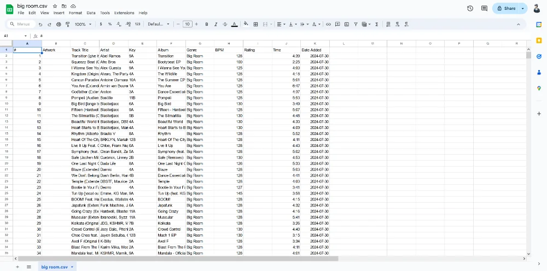Star the big room.csv document
Screen dimensions: 547x271
pos(55,6)
